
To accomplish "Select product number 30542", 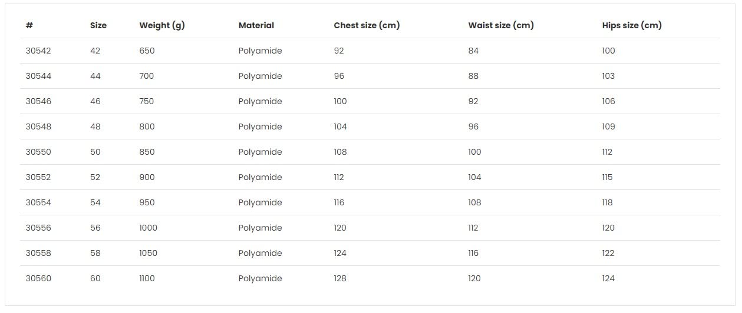I will (x=38, y=51).
